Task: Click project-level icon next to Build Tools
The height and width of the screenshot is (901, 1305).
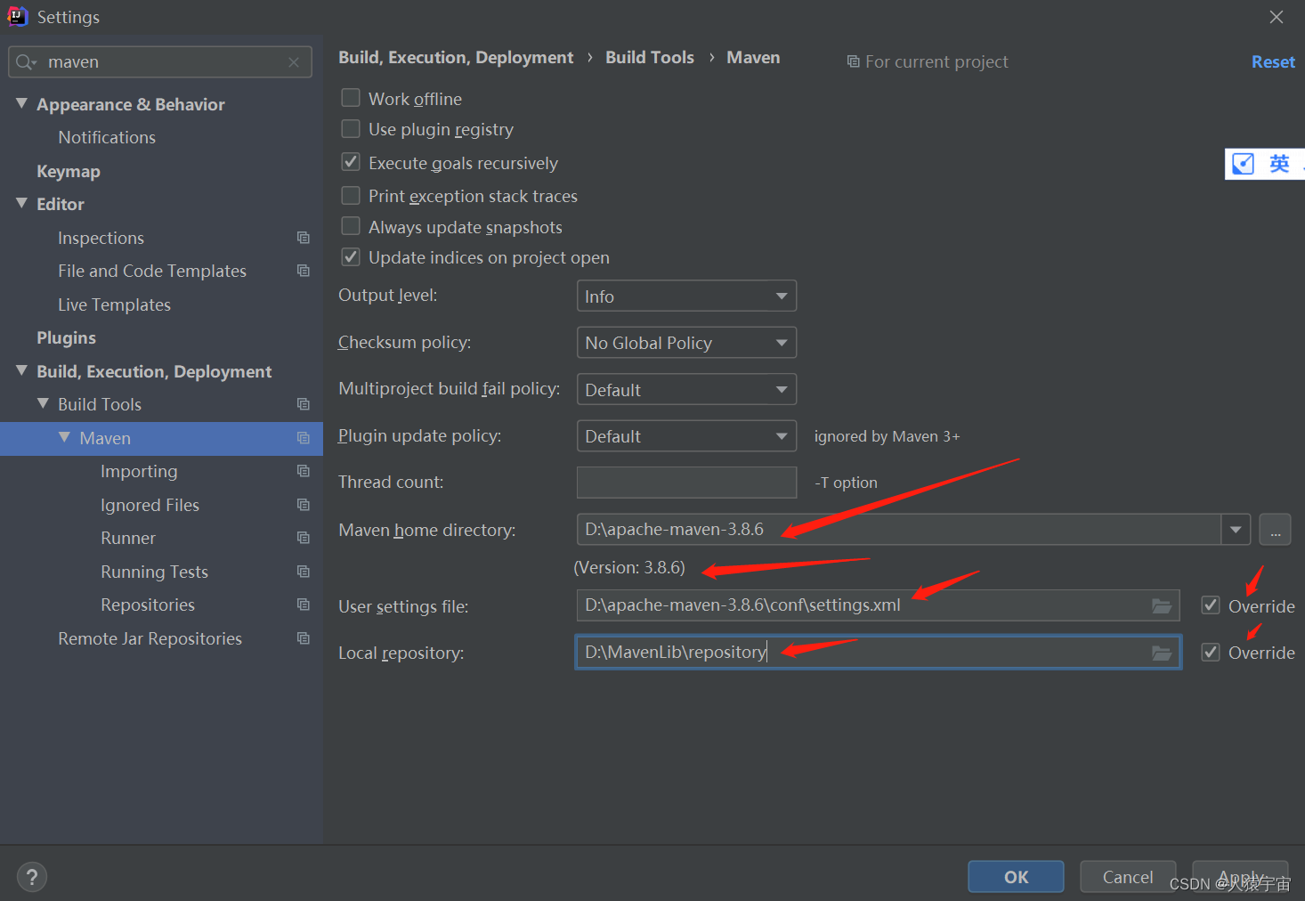Action: 304,404
